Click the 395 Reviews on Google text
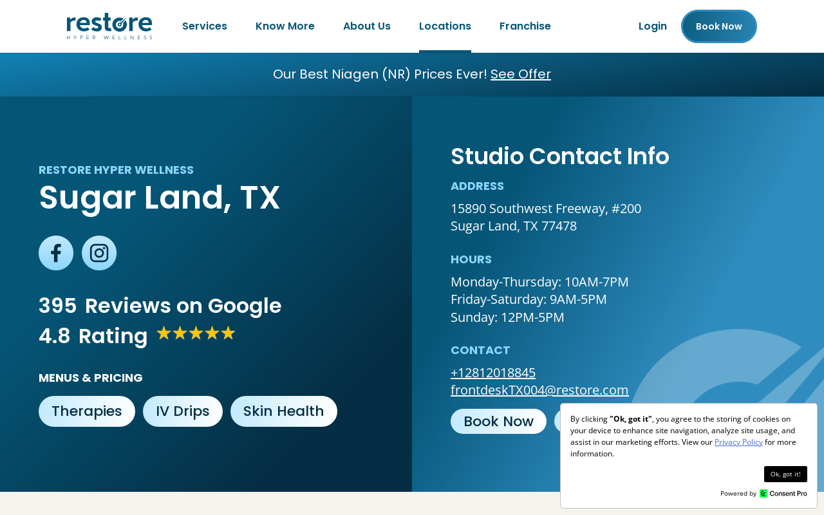 pos(160,306)
